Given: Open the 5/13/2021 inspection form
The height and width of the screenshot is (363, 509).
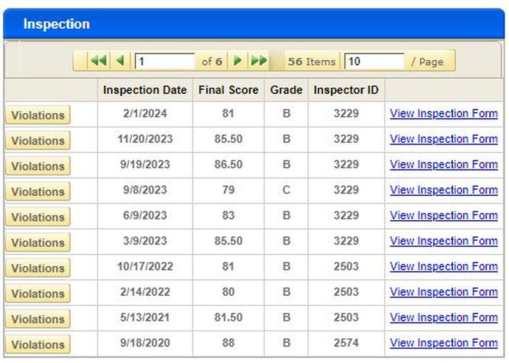Looking at the screenshot, I should (x=443, y=318).
